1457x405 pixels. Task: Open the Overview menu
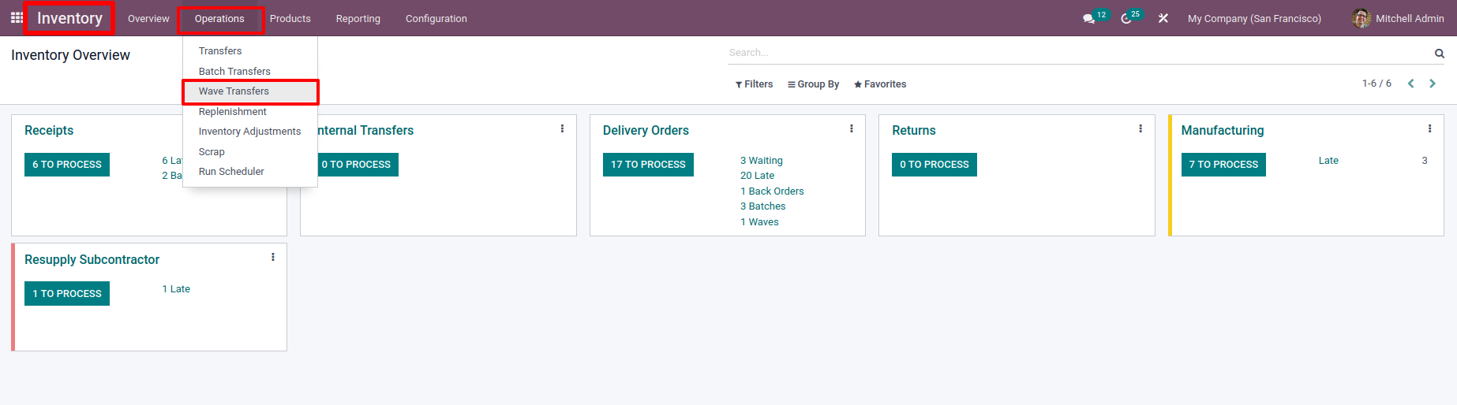[x=148, y=18]
